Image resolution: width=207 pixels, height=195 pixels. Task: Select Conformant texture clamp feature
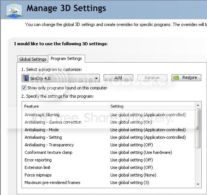pos(48,152)
